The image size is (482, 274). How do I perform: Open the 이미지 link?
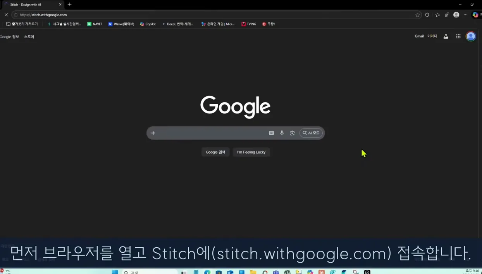tap(432, 36)
